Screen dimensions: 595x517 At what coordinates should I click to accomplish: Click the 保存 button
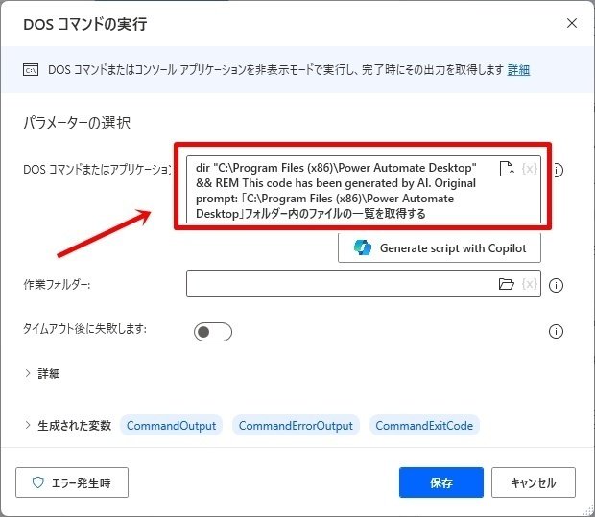440,482
